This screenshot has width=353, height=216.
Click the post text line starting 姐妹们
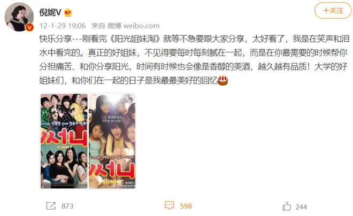134,80
